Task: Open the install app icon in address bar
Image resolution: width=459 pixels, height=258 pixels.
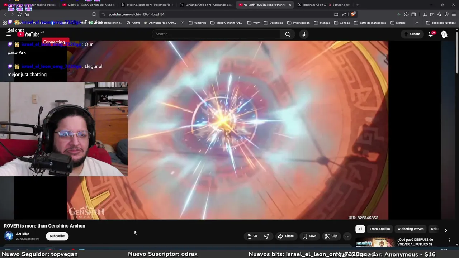Action: pos(336,14)
